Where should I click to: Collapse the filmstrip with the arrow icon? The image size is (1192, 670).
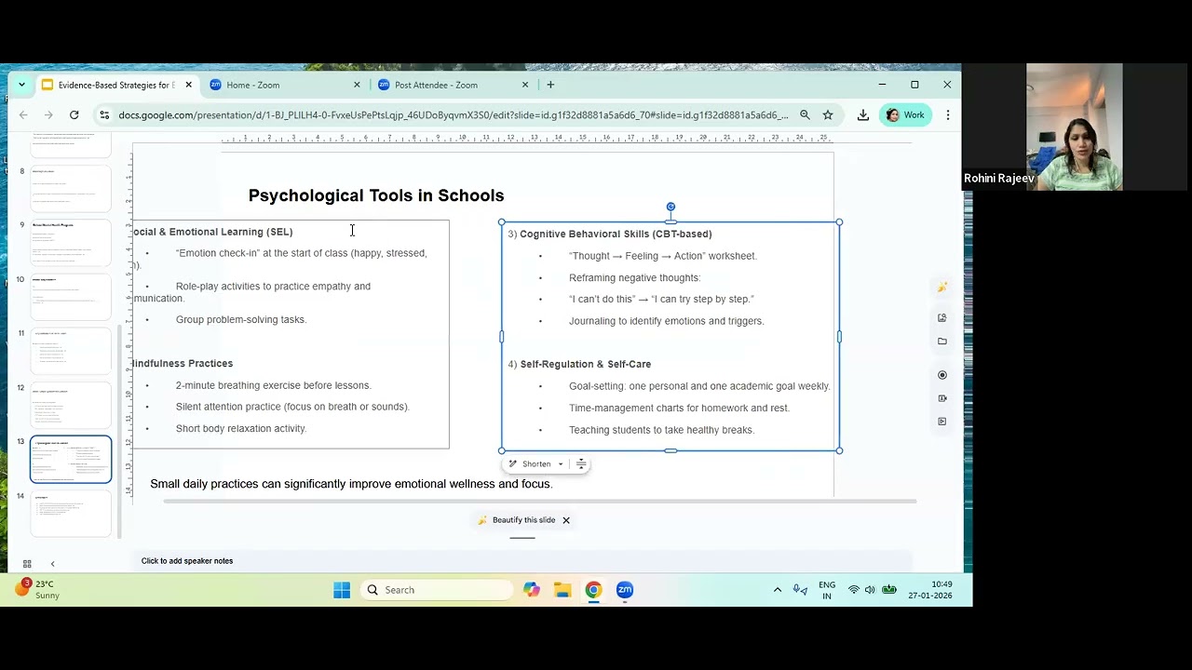tap(52, 564)
